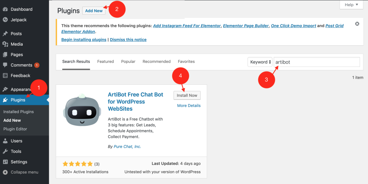Click the Feedback form icon
This screenshot has height=184, width=368.
5,75
